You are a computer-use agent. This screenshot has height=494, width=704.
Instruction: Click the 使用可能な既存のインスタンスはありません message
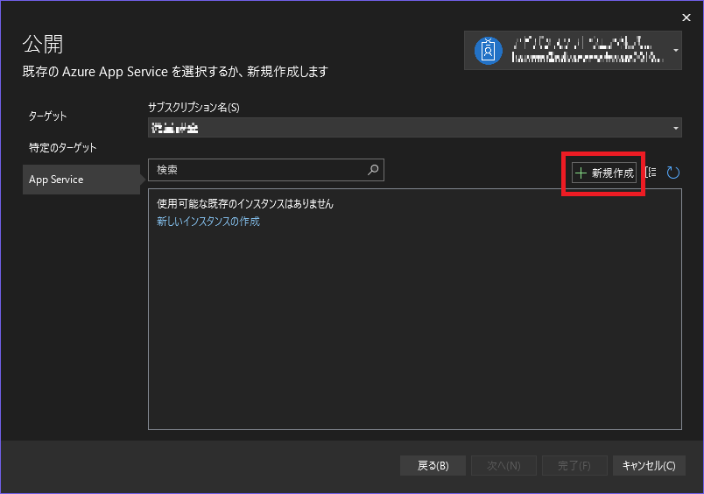[x=244, y=204]
